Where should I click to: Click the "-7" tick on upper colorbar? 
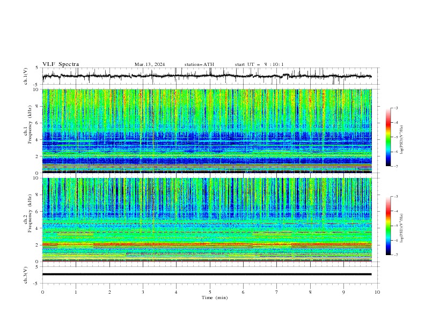[x=395, y=166]
